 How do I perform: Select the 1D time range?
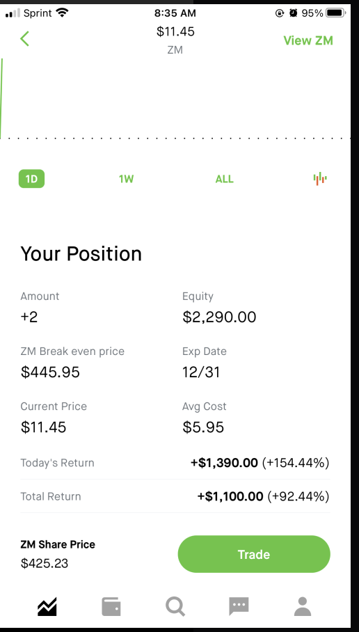(31, 179)
